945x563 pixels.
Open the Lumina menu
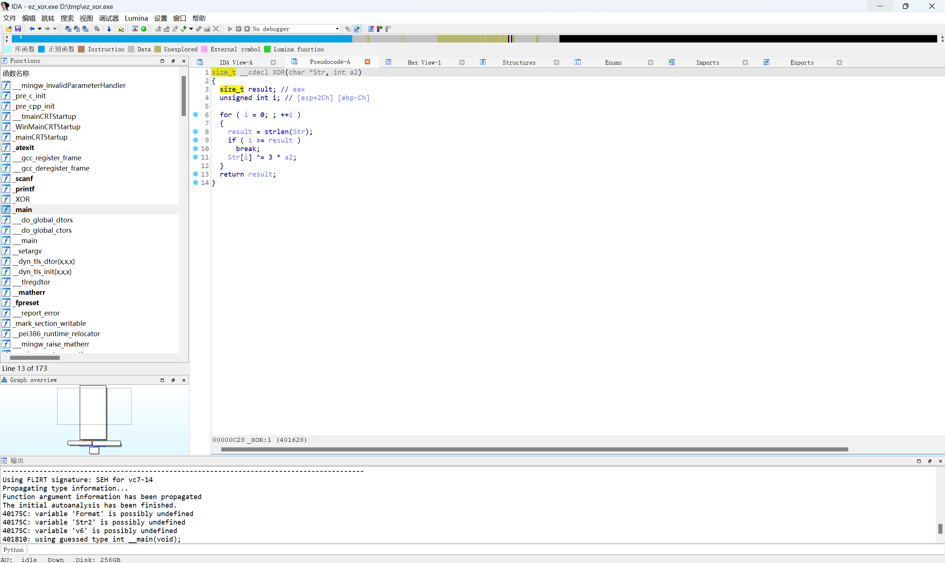(x=136, y=18)
